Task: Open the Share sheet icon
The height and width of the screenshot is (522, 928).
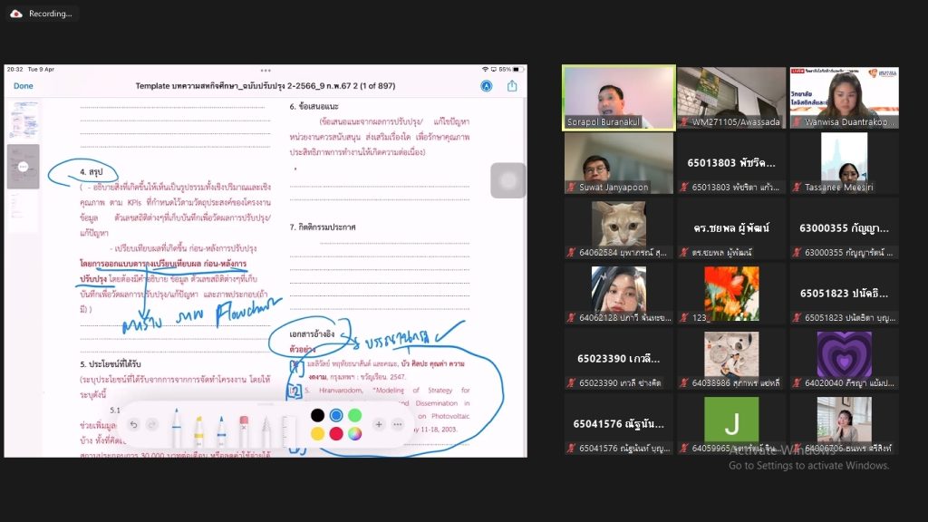Action: [512, 86]
